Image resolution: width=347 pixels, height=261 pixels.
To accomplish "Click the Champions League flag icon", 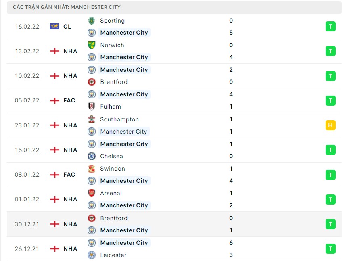I will (54, 27).
